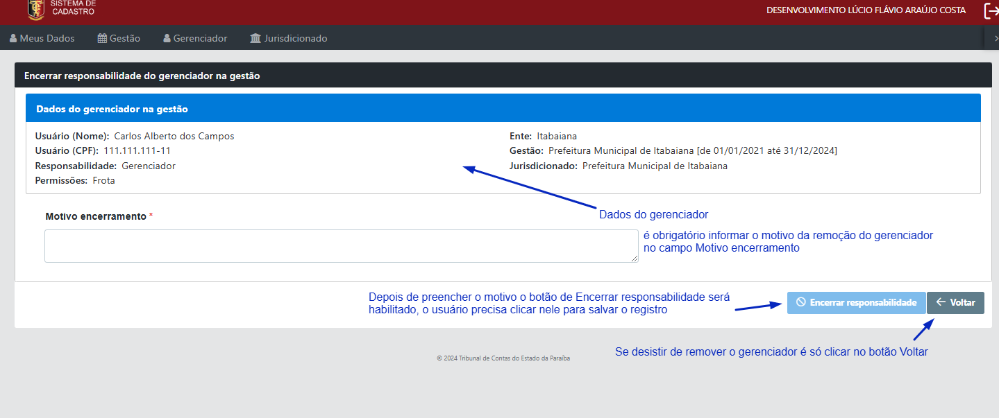The image size is (999, 418).
Task: Select the Permissões value Frota
Action: [x=104, y=180]
